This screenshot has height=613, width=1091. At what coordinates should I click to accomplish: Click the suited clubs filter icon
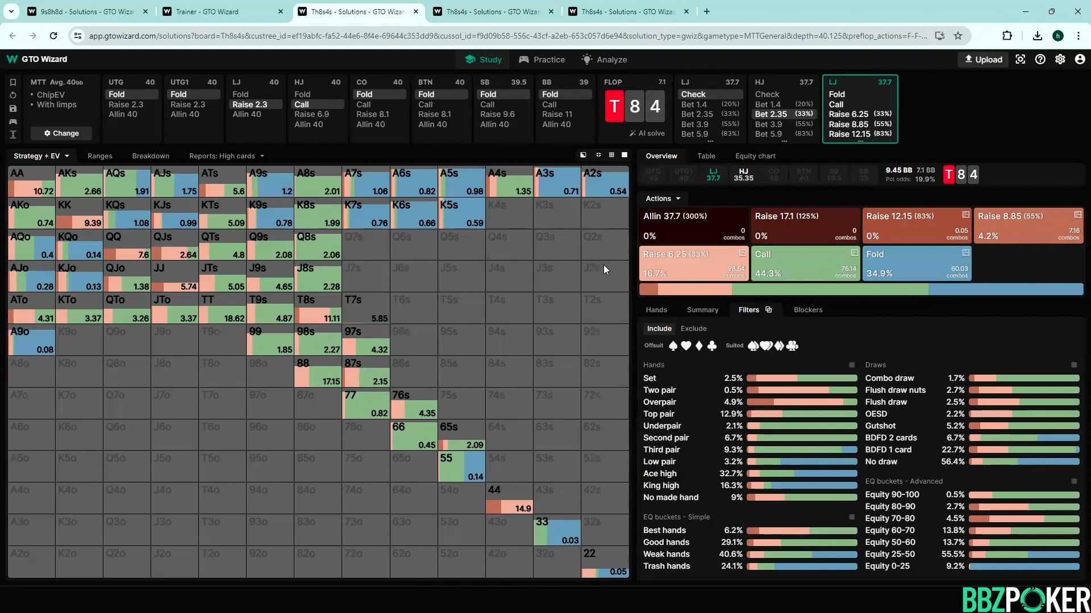click(x=793, y=346)
